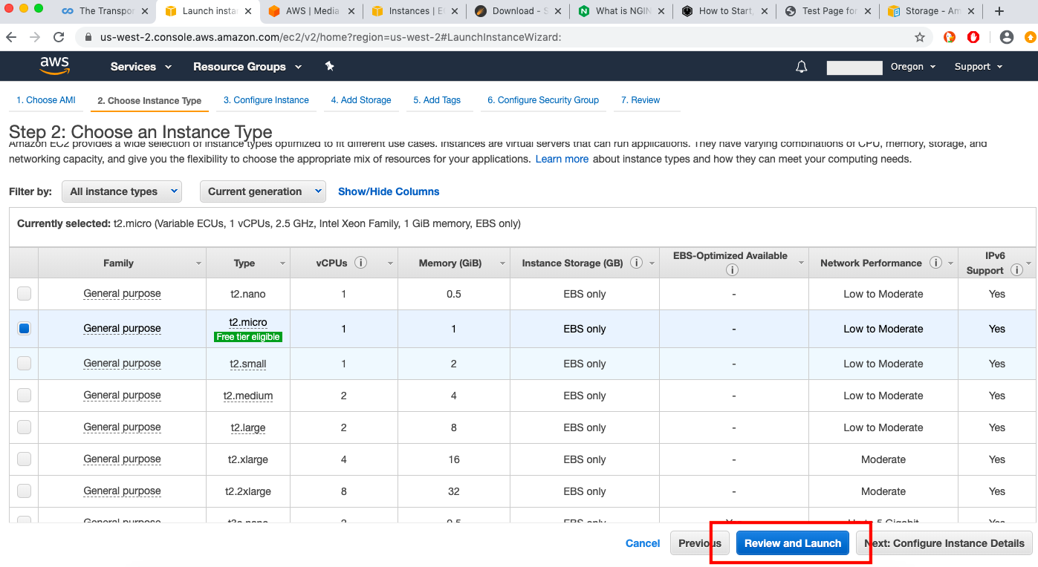Go to step 6. Configure Security Group
The width and height of the screenshot is (1038, 567).
(543, 100)
